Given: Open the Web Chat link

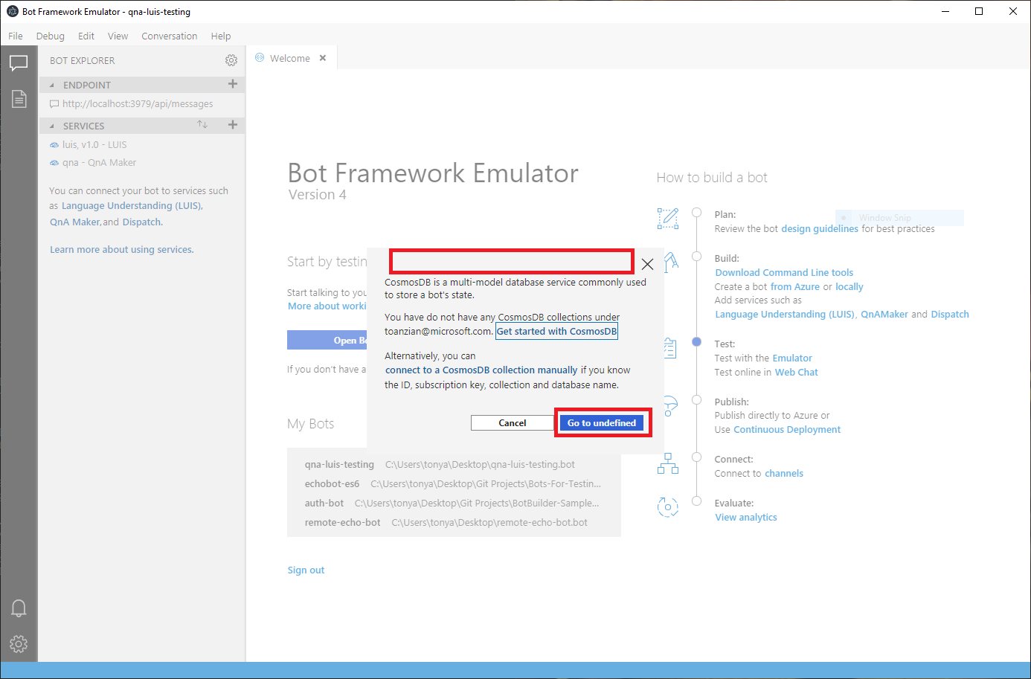Looking at the screenshot, I should pos(797,372).
